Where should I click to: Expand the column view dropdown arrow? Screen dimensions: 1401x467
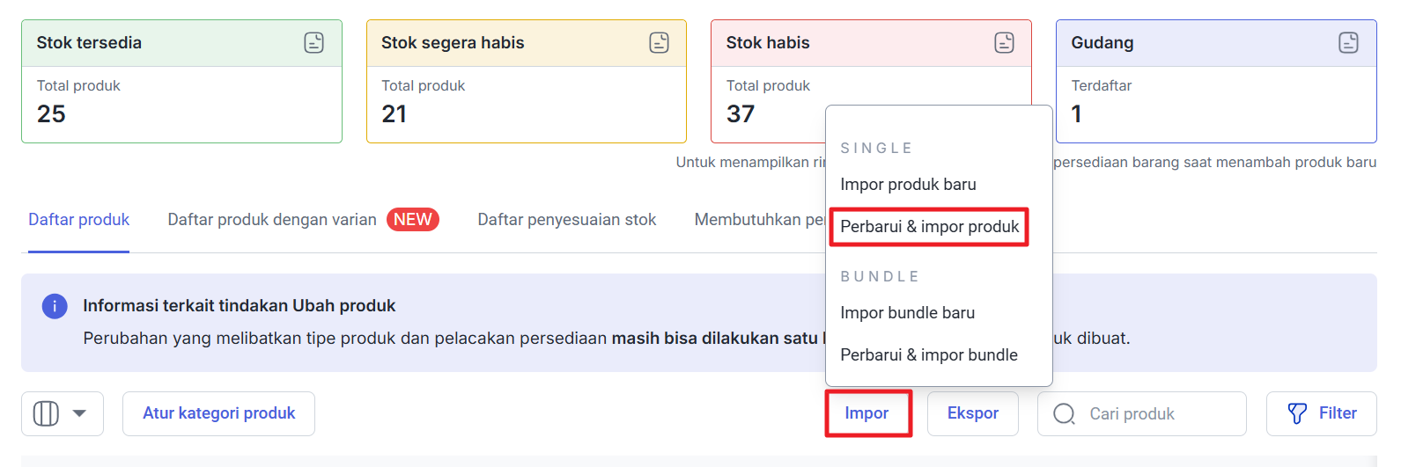coord(79,413)
